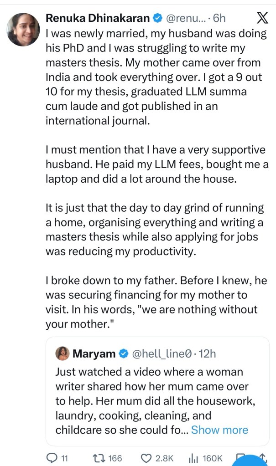Click the reply speech bubble icon
The width and height of the screenshot is (276, 466).
(x=52, y=458)
